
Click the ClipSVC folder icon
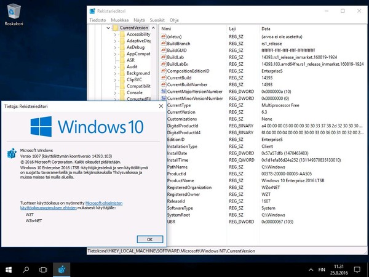coord(122,80)
